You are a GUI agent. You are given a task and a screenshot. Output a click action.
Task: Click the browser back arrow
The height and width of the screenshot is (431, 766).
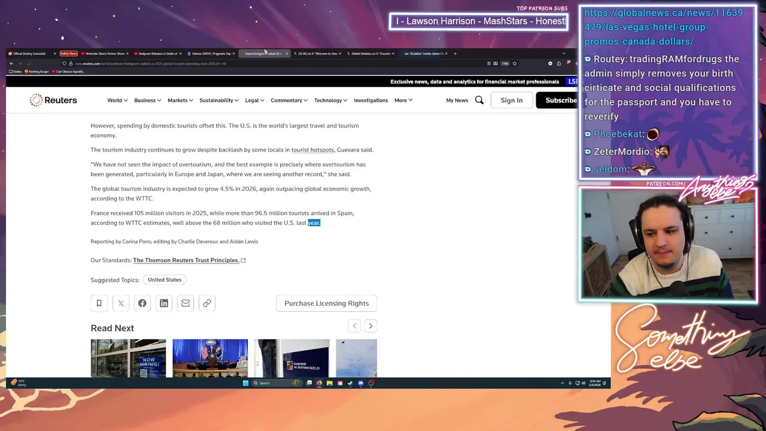point(11,63)
